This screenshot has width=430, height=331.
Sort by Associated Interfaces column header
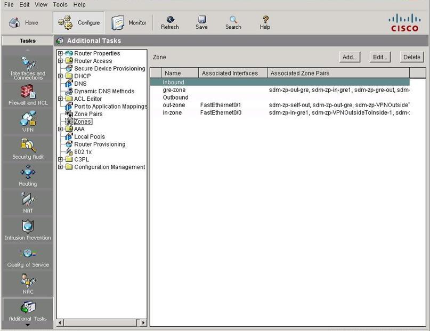click(232, 73)
